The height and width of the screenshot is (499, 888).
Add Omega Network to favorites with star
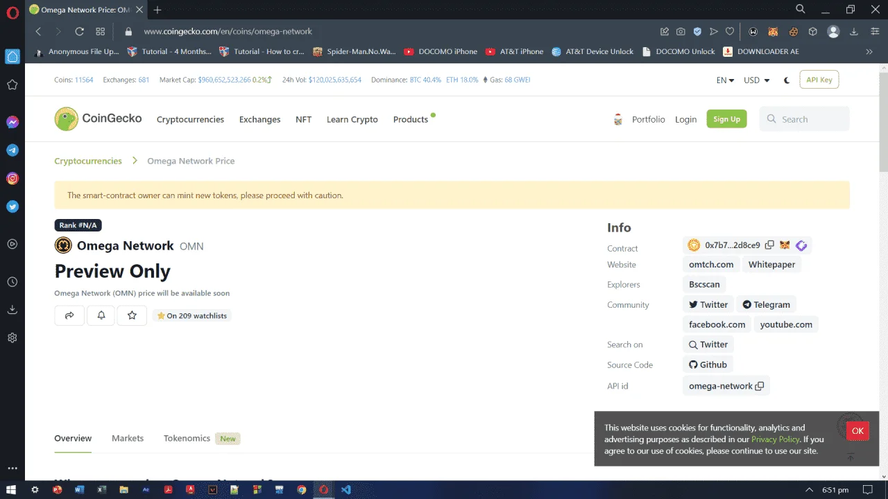(x=132, y=315)
